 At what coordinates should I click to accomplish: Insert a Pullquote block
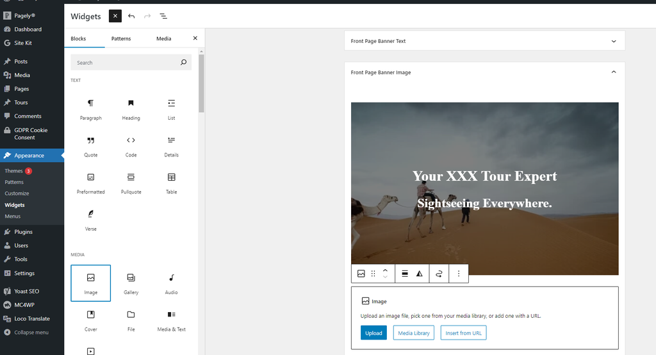pos(131,183)
